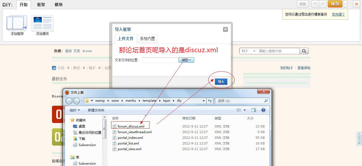Click the 回顶部 side button
Screen dimensions: 362x166
(x=359, y=139)
